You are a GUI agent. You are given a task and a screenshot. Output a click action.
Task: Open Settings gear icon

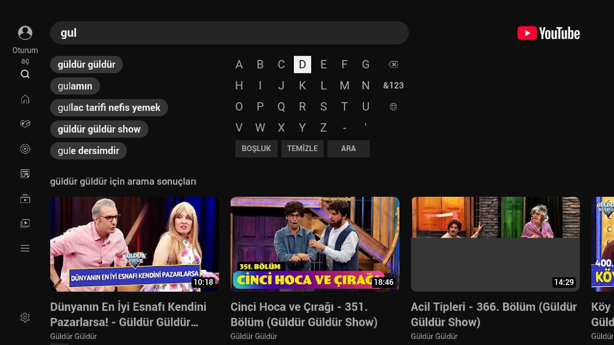[x=25, y=318]
